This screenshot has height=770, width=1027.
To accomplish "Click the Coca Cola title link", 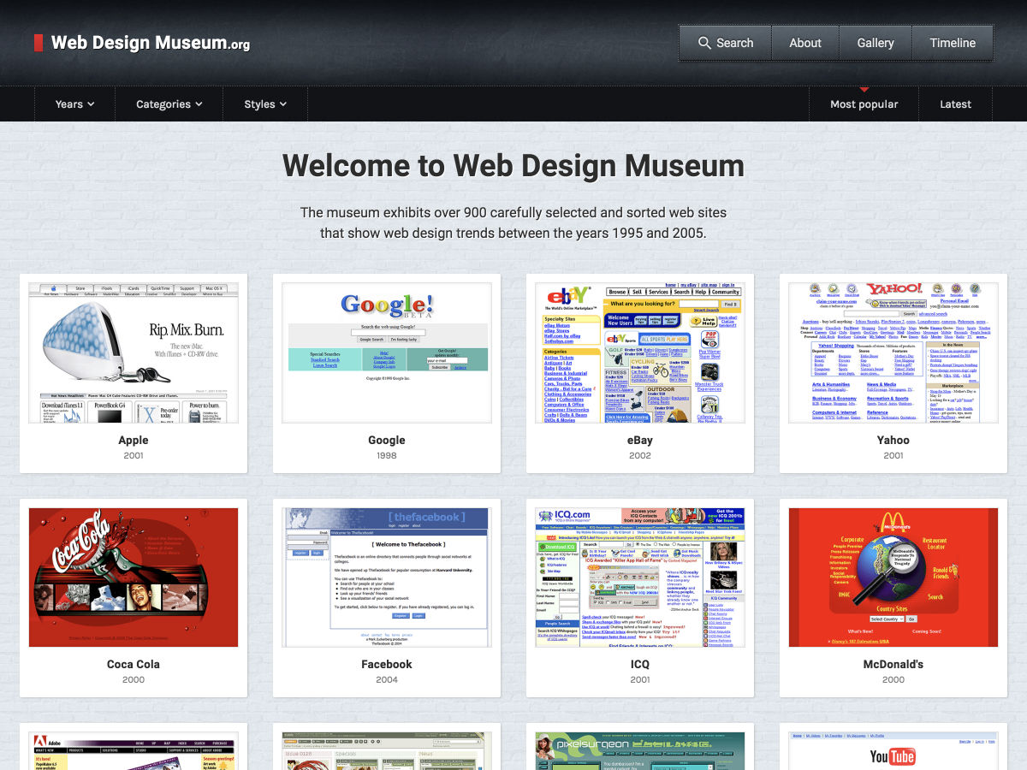I will (x=134, y=664).
